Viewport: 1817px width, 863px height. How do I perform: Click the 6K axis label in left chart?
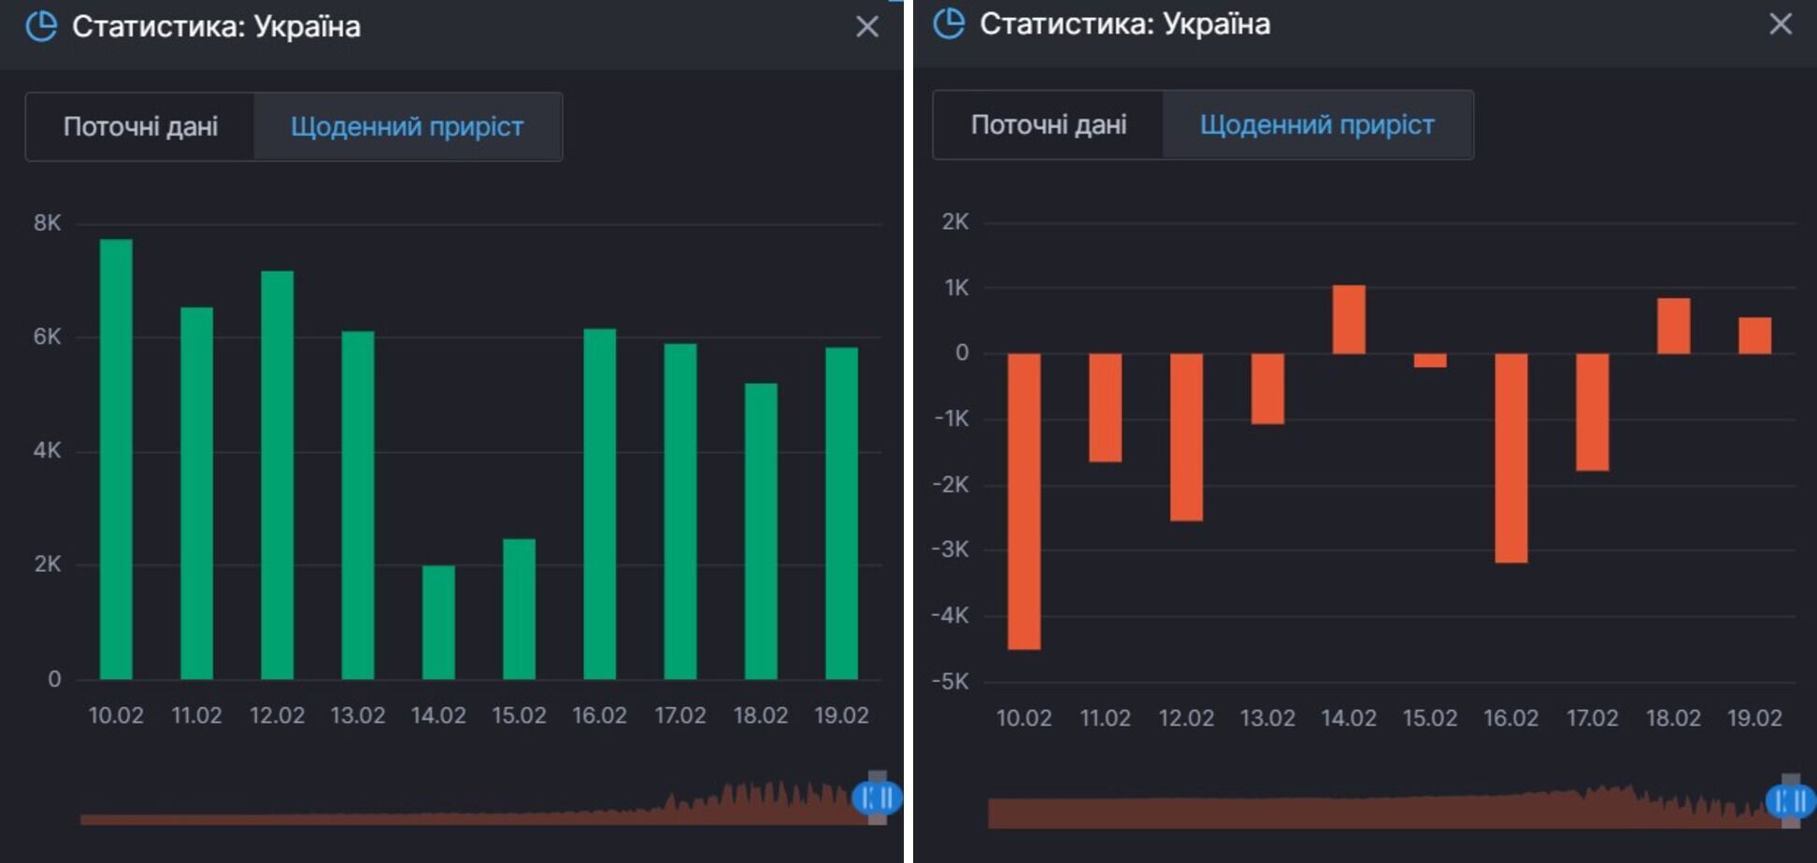click(x=47, y=336)
